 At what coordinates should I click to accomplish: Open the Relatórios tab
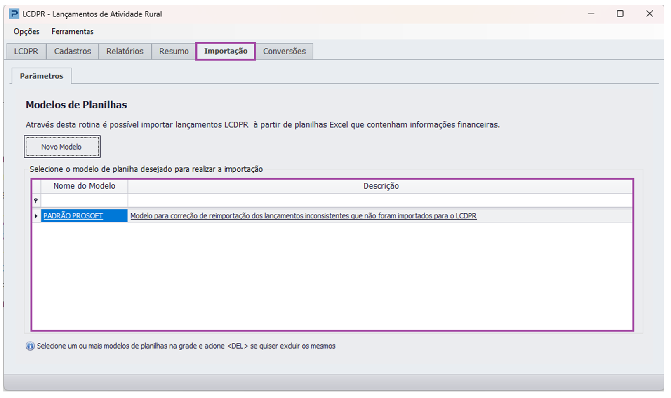[x=125, y=52]
